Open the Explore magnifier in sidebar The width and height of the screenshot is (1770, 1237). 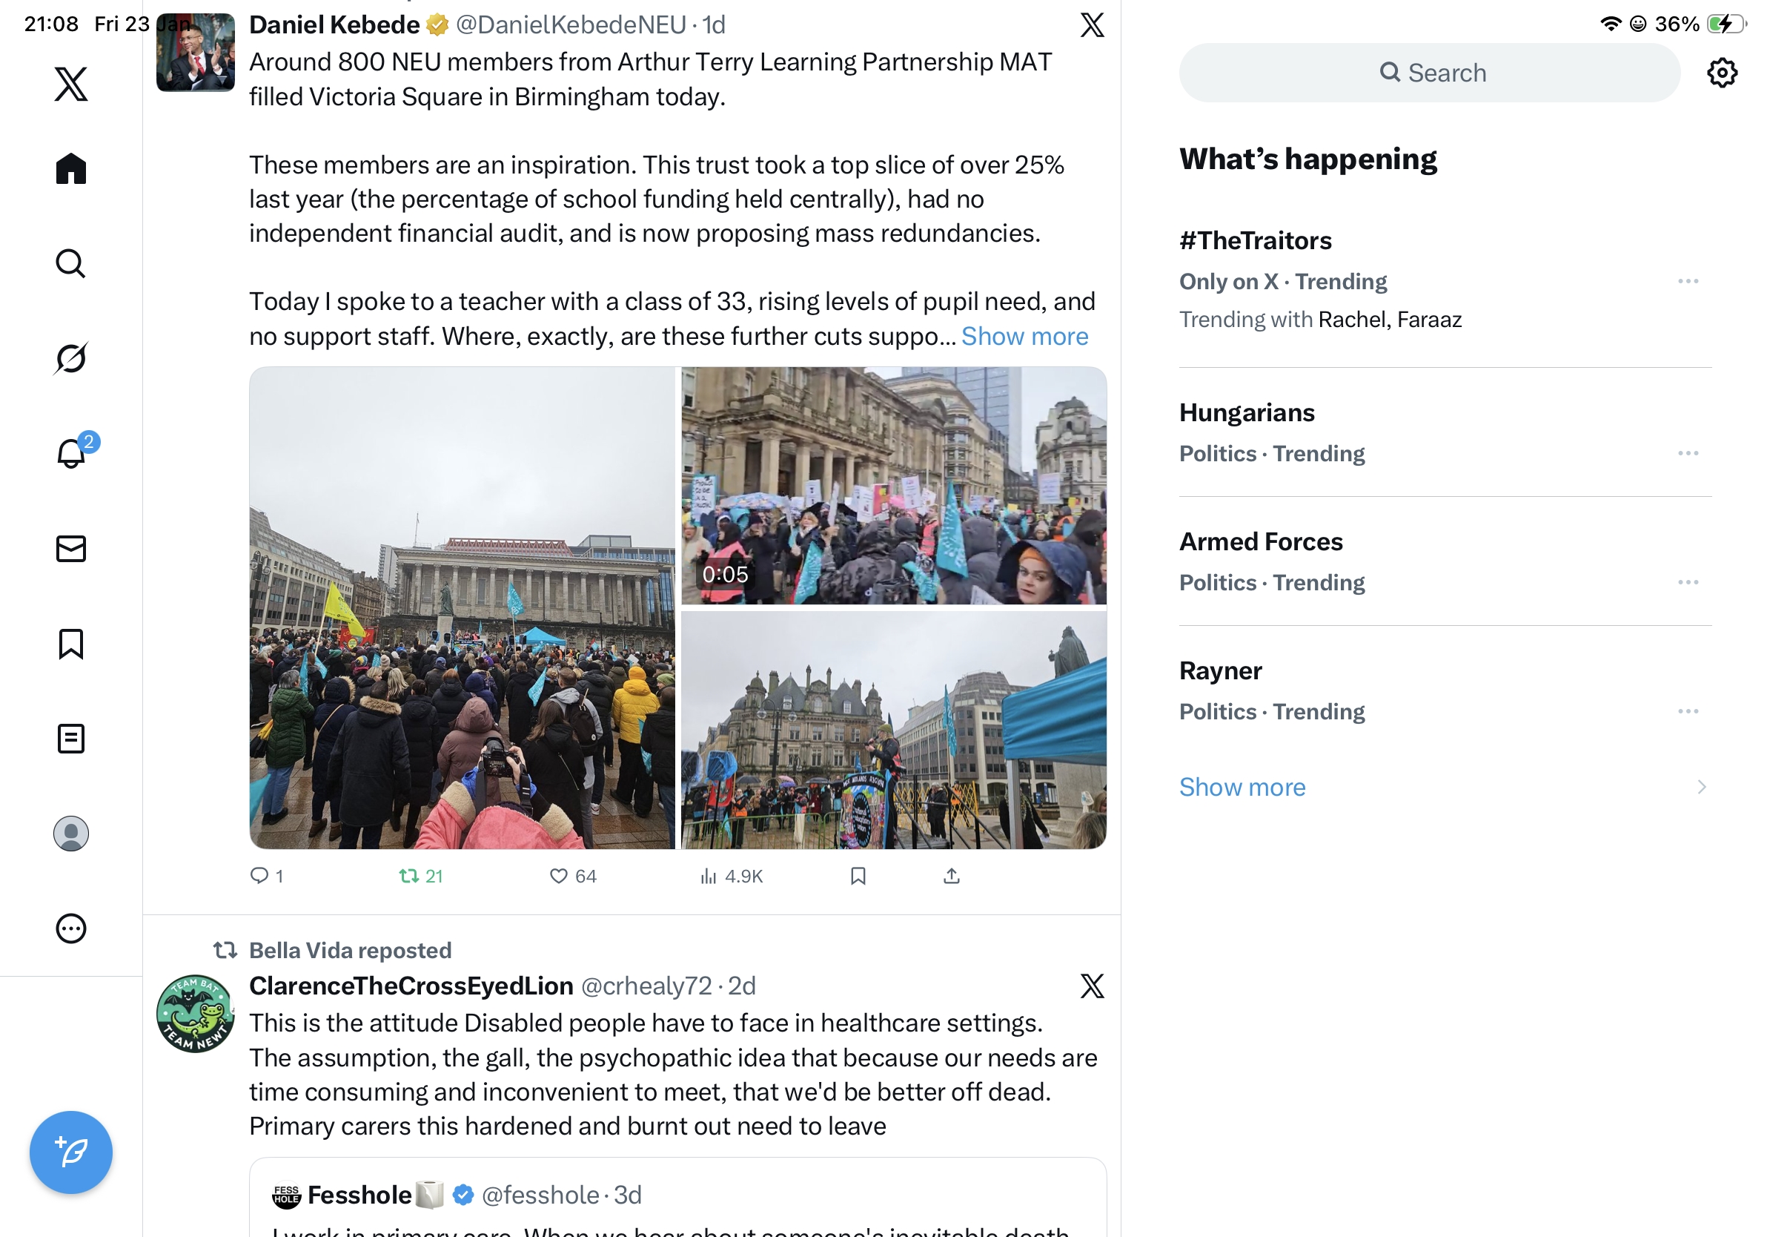coord(71,264)
